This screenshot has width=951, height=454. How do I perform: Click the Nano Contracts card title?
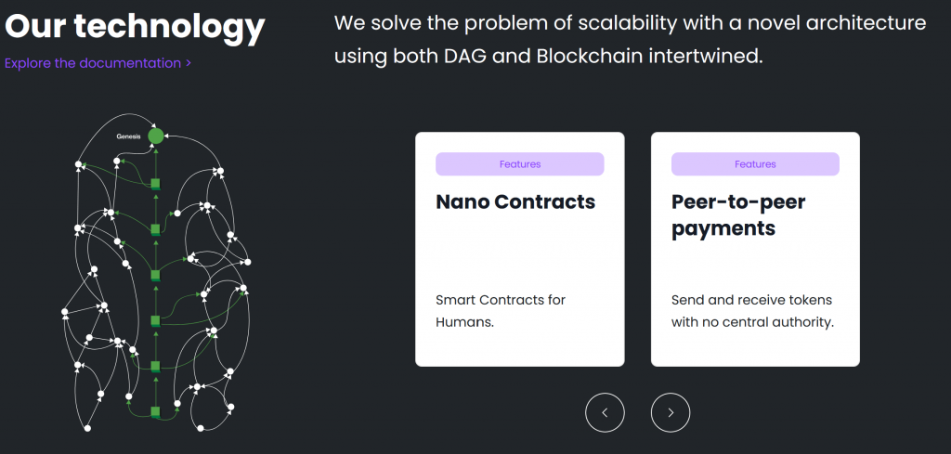coord(515,201)
